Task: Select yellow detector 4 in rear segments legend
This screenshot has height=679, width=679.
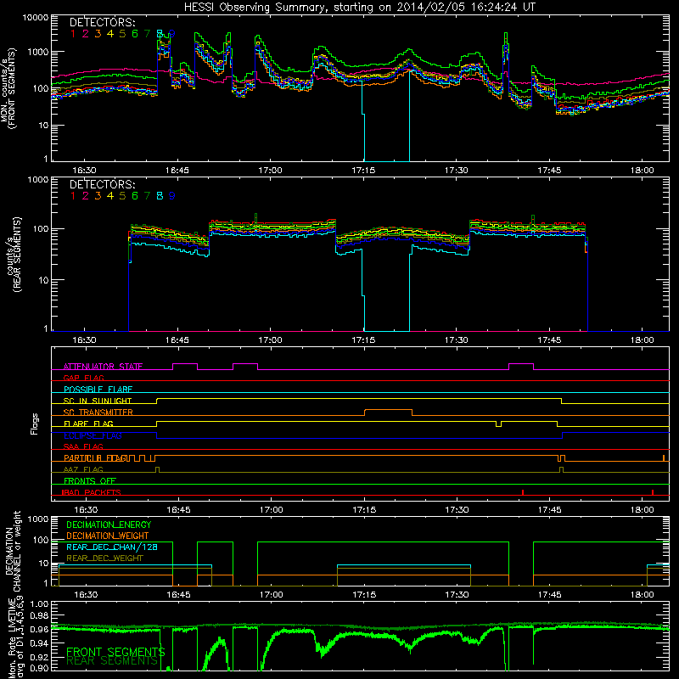Action: (110, 196)
